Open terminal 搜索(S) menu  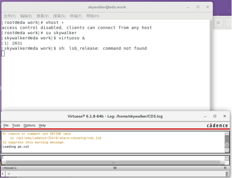pos(59,16)
